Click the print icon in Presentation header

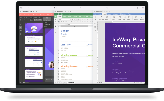[x=31, y=11]
